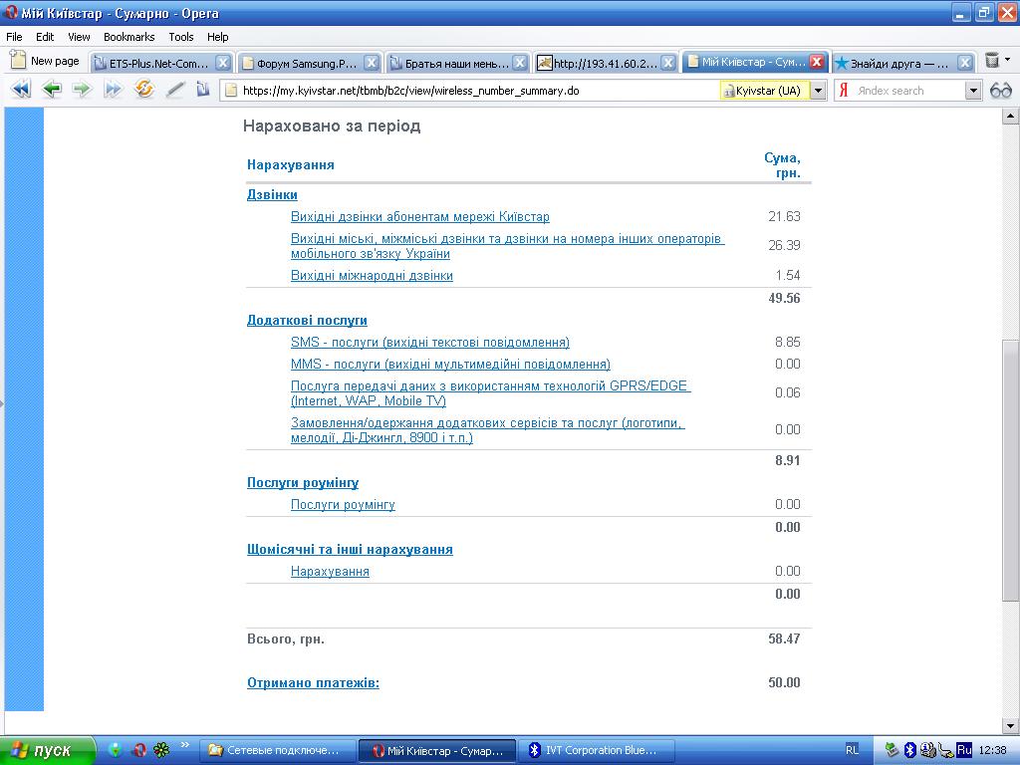1020x765 pixels.
Task: Open the search engine dropdown arrow
Action: [x=973, y=91]
